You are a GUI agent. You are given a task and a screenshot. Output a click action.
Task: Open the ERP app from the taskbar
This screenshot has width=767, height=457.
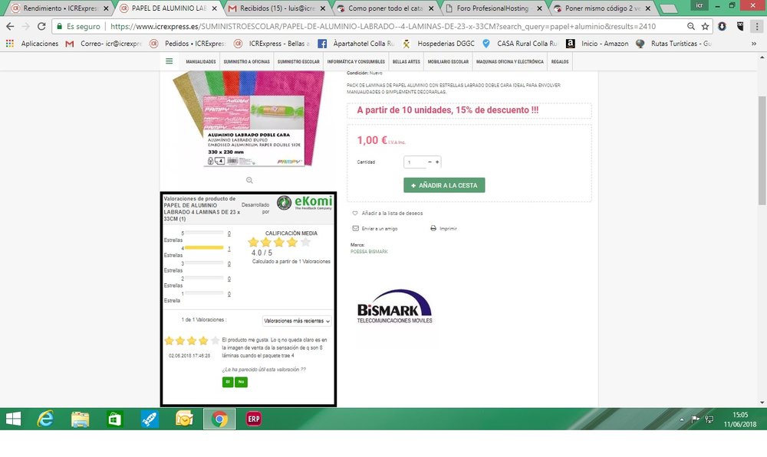(x=253, y=419)
